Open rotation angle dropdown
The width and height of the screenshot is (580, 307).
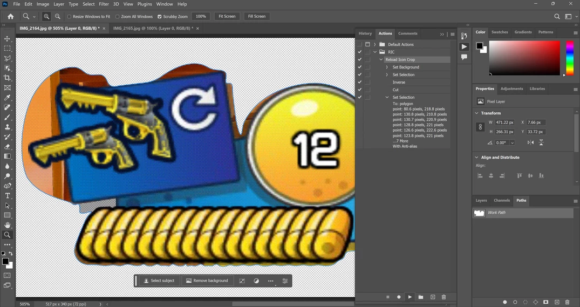pyautogui.click(x=513, y=143)
